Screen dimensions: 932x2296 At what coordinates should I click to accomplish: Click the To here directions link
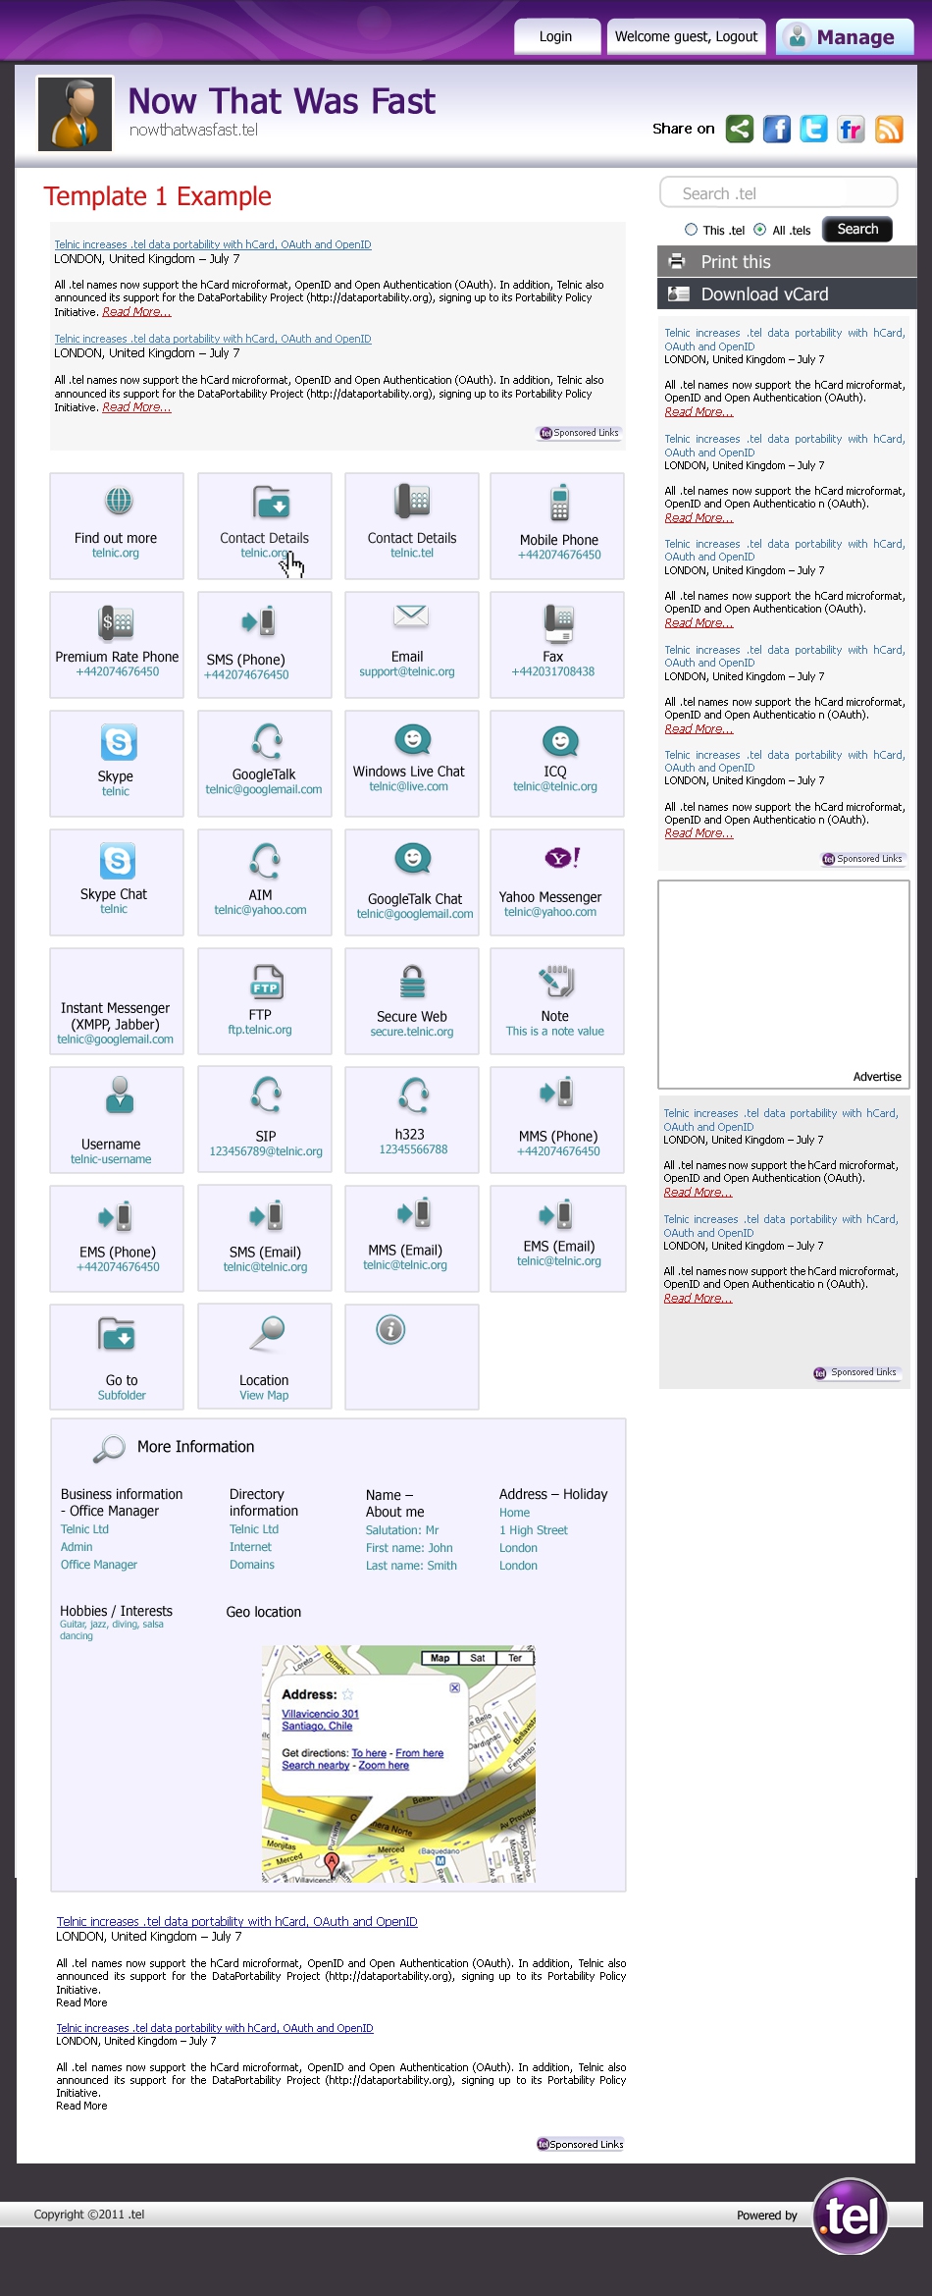369,1753
